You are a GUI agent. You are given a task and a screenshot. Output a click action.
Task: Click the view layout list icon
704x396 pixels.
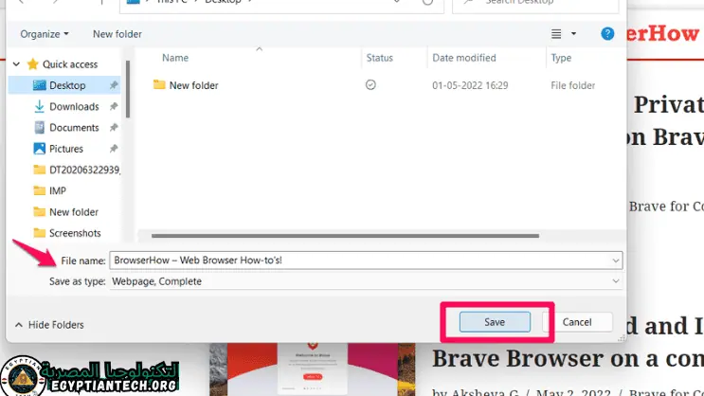[556, 34]
